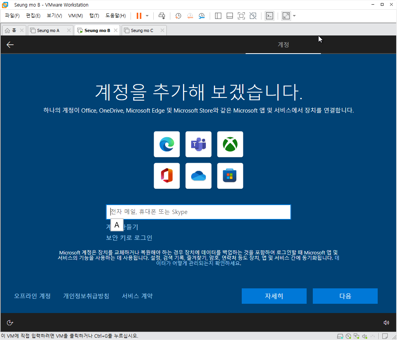Open the console view icon
397x340 pixels.
(x=270, y=16)
